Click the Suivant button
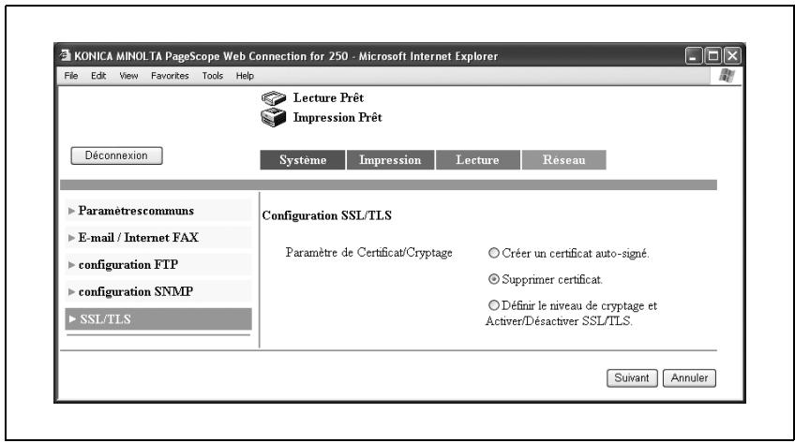This screenshot has width=795, height=443. (x=632, y=378)
